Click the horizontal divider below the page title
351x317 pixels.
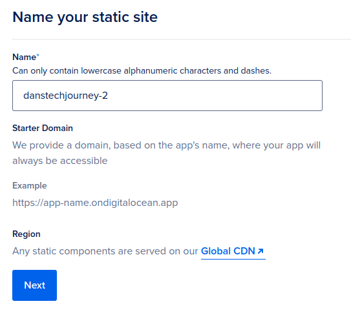[182, 39]
